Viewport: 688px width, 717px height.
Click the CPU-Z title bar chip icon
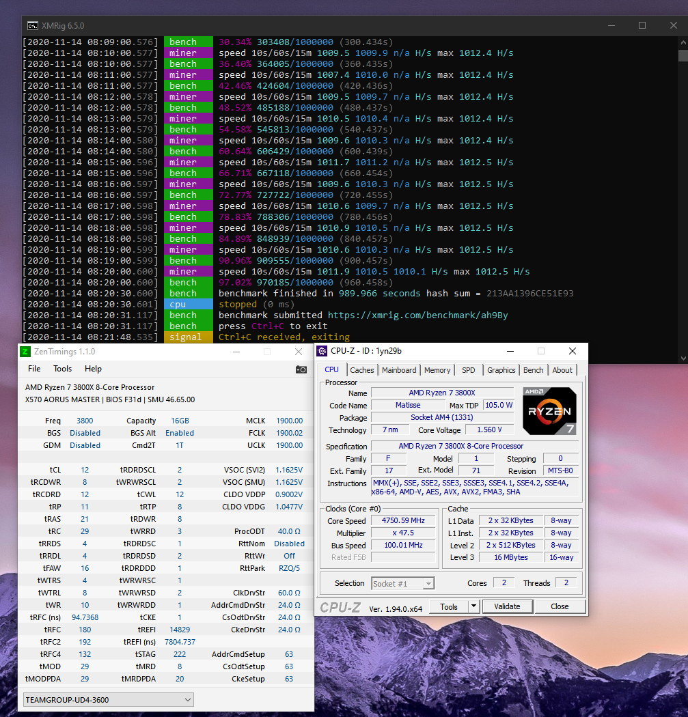pos(322,351)
